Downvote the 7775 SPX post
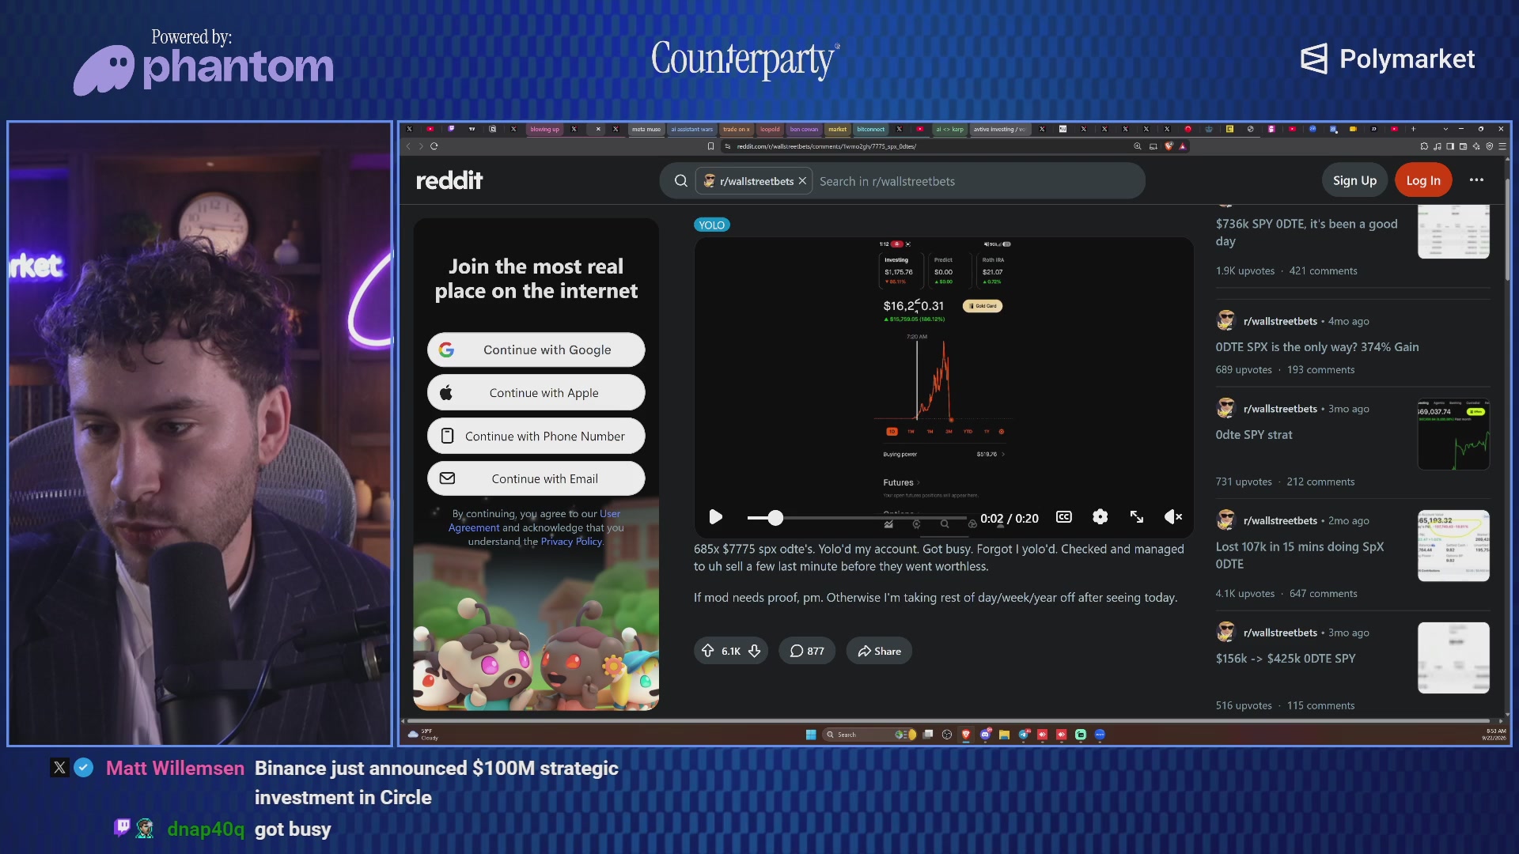This screenshot has width=1519, height=854. coord(755,651)
